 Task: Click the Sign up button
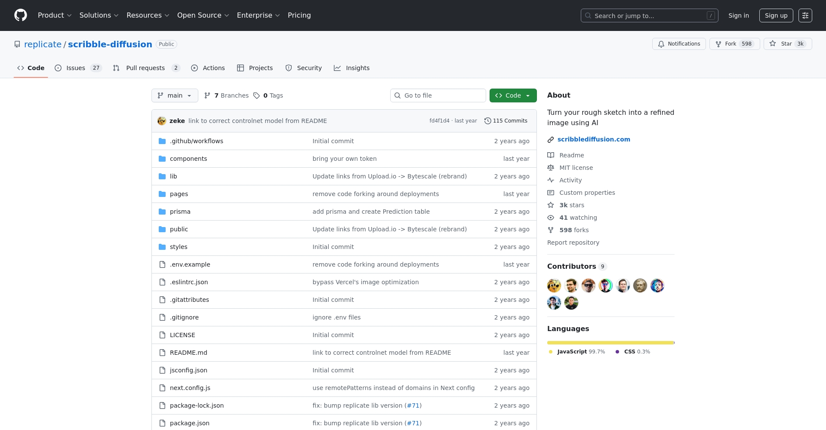pos(776,15)
